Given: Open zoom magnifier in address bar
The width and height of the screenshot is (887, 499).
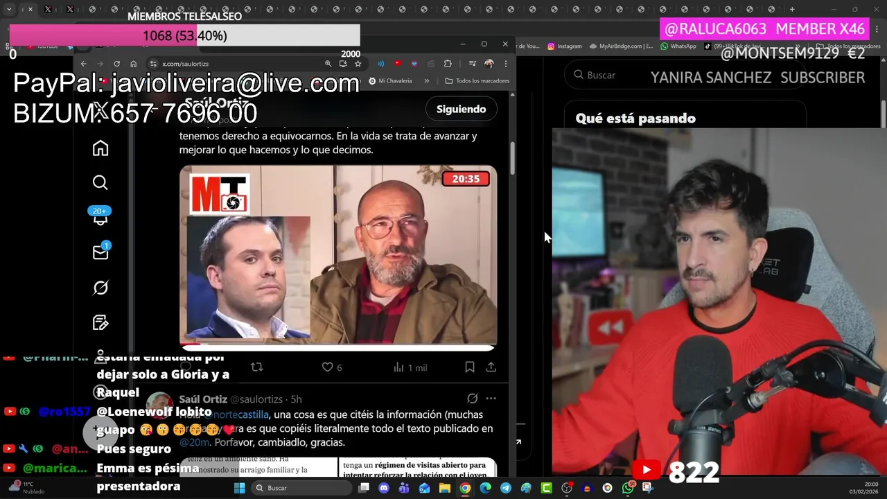Looking at the screenshot, I should 328,64.
